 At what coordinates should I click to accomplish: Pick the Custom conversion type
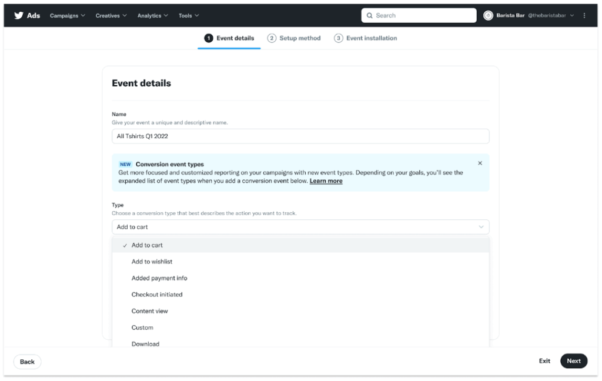tap(142, 327)
